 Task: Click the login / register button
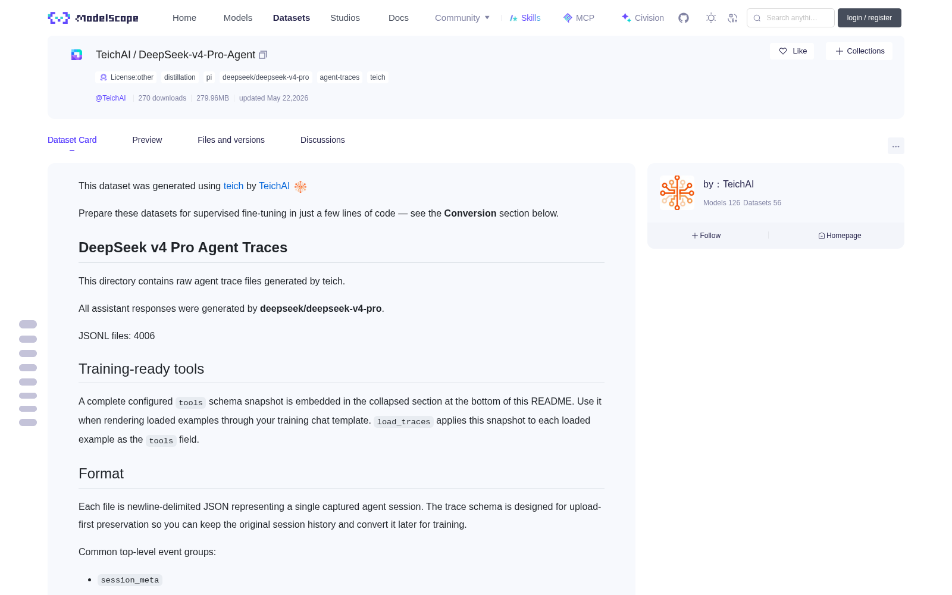tap(869, 18)
